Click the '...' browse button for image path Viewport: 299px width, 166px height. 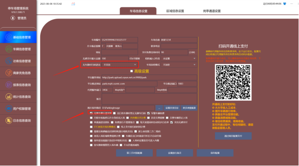(159, 108)
